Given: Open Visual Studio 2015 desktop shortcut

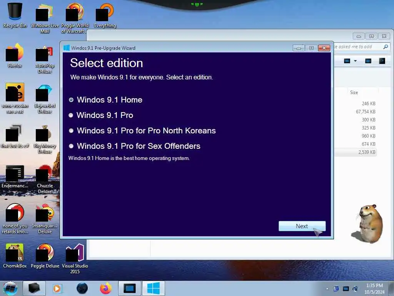Looking at the screenshot, I should point(75,259).
